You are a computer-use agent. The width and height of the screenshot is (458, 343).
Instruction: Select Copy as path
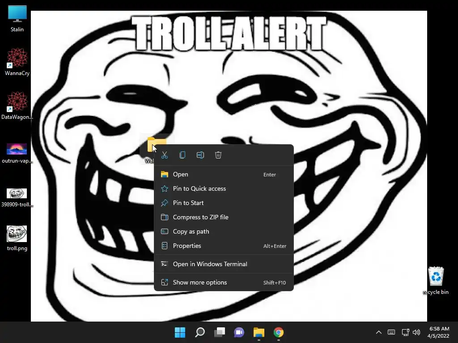pyautogui.click(x=224, y=232)
